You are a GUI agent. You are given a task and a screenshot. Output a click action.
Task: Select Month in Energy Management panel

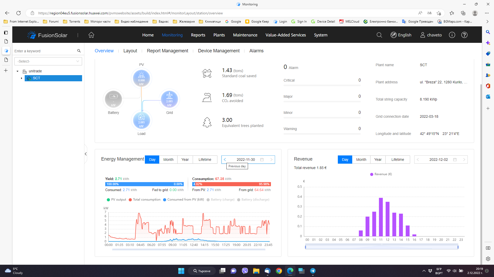point(168,160)
